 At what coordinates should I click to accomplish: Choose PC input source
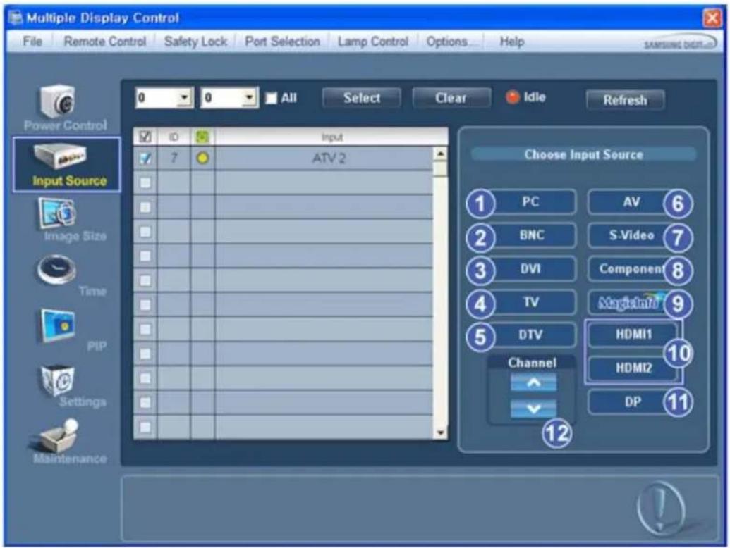(x=530, y=201)
